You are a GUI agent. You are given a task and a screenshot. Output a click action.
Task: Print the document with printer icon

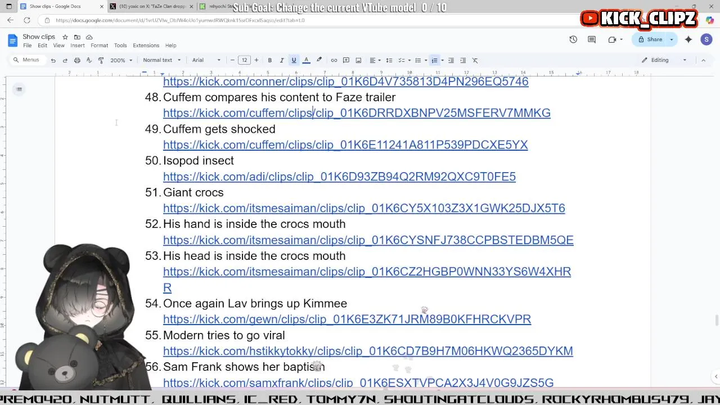77,60
